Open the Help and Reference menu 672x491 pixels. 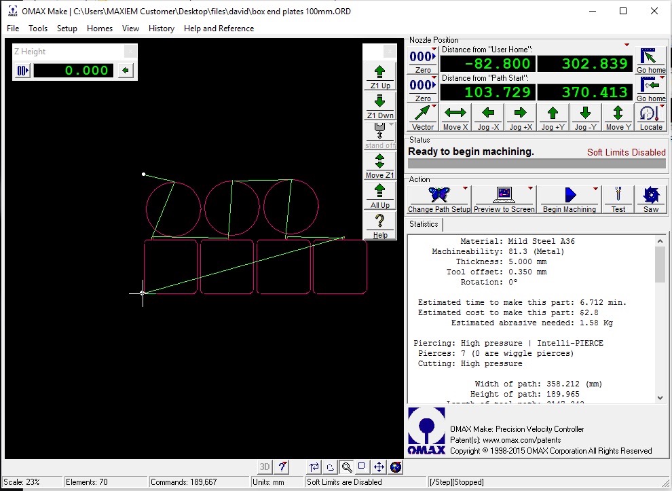pyautogui.click(x=219, y=29)
